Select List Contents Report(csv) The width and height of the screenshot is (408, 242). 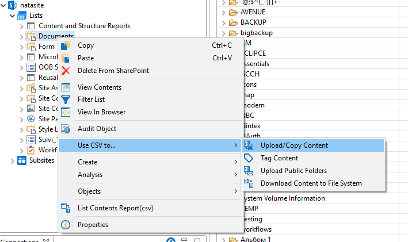pos(151,208)
